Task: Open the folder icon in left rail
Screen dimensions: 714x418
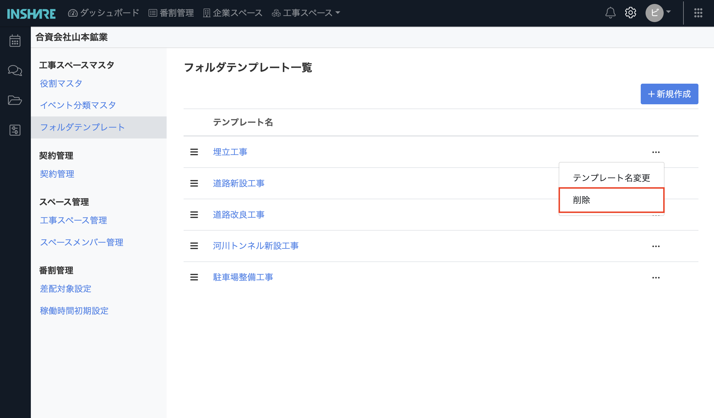Action: click(x=15, y=100)
